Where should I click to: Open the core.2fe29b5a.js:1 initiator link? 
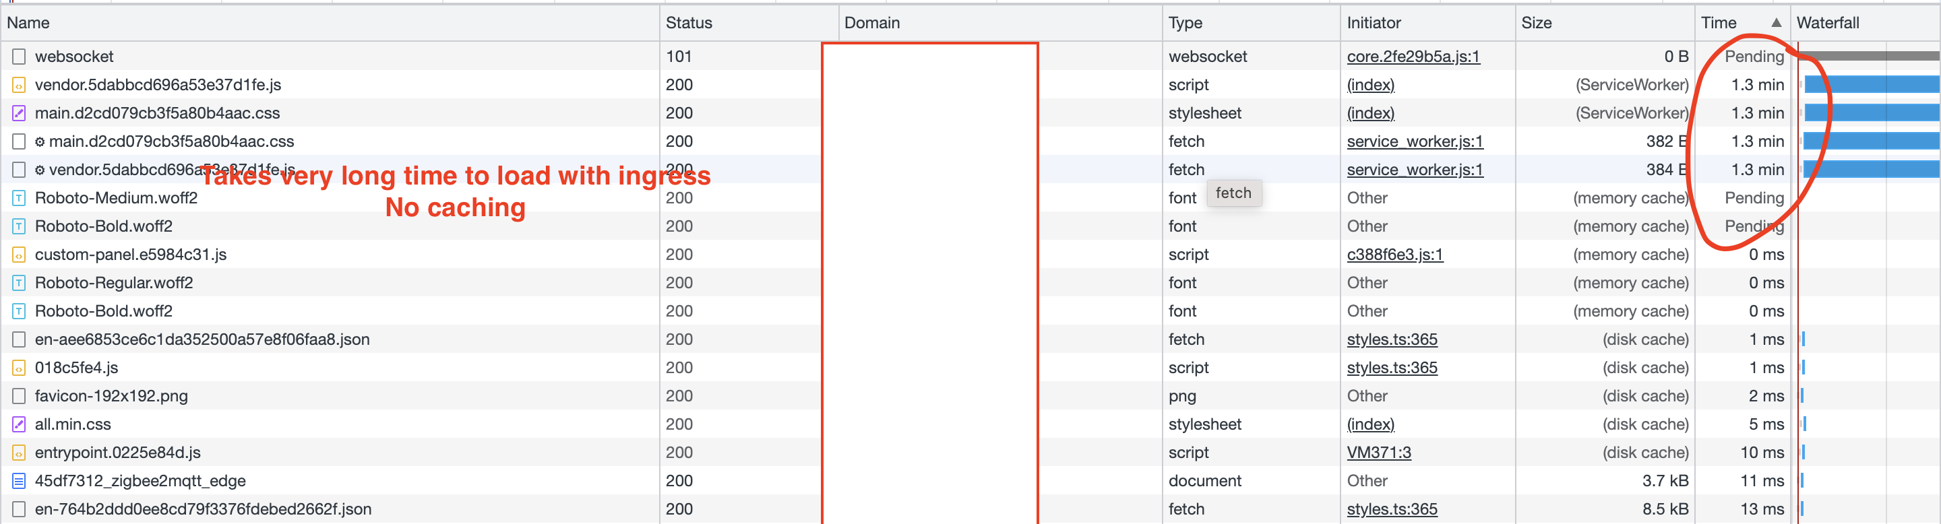(x=1413, y=57)
